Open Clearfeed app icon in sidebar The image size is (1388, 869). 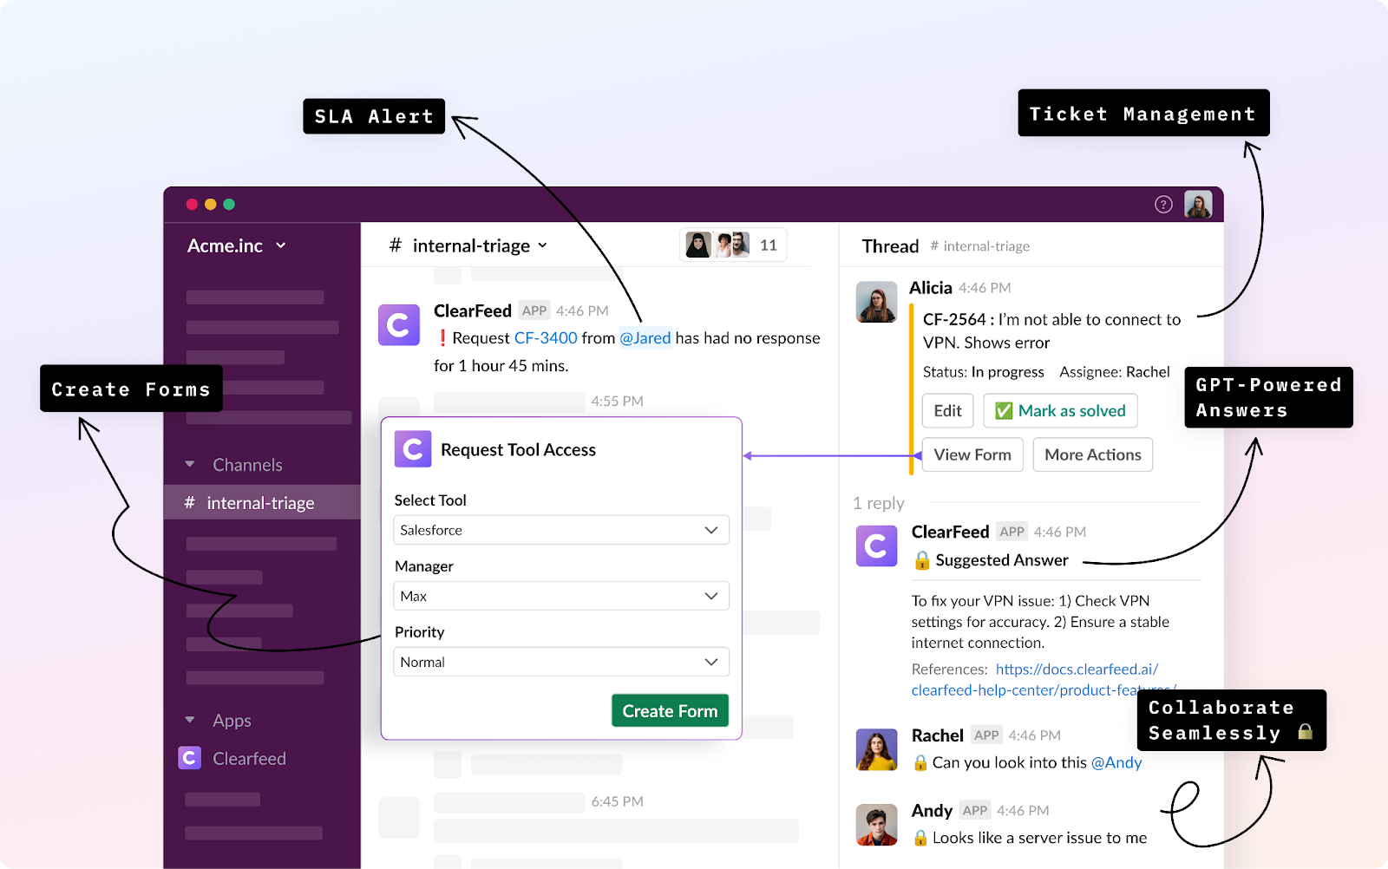(189, 758)
